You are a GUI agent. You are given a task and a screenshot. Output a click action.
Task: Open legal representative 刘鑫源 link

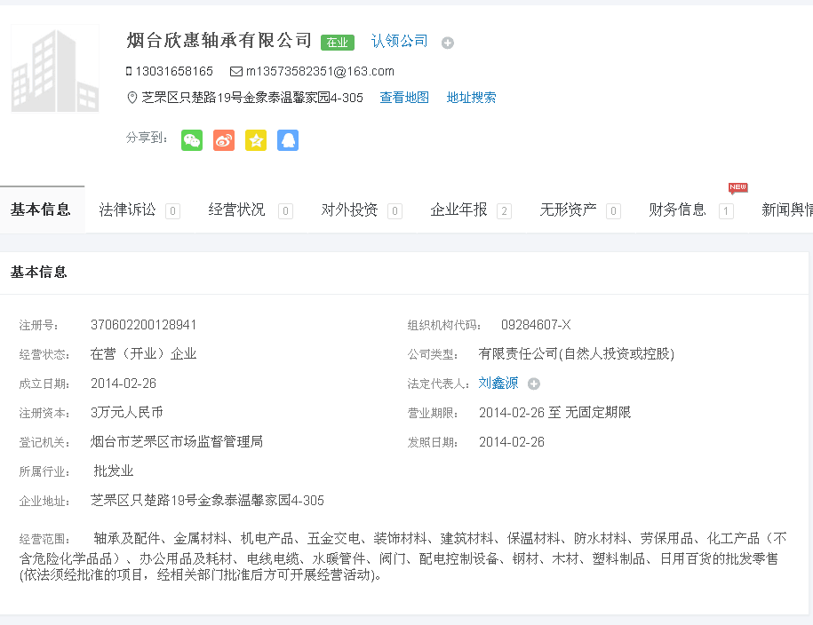pos(498,384)
